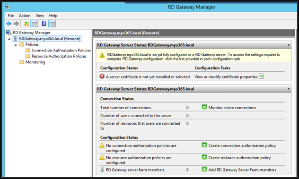Click 'Number of resources that users are connected to'
299x179 pixels.
coord(140,126)
